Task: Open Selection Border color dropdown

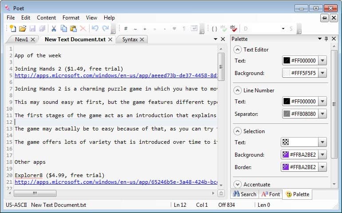Action: (322, 167)
